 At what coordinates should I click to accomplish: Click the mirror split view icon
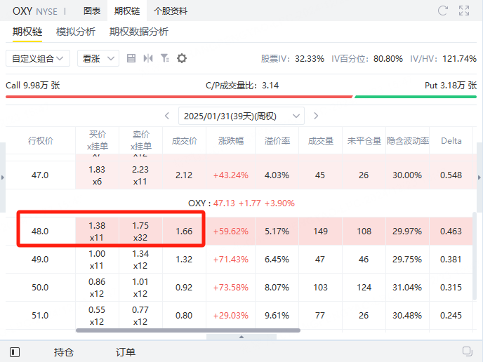(x=148, y=58)
